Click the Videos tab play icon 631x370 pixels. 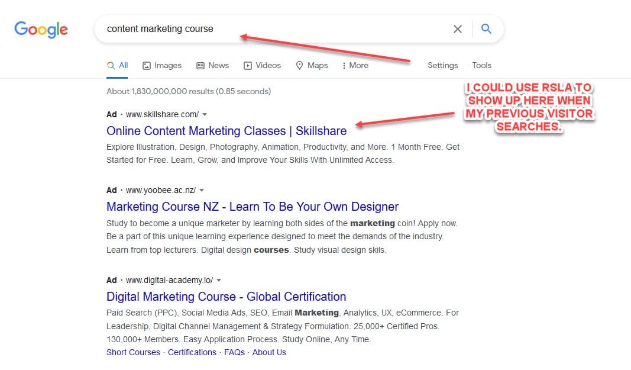(x=247, y=66)
